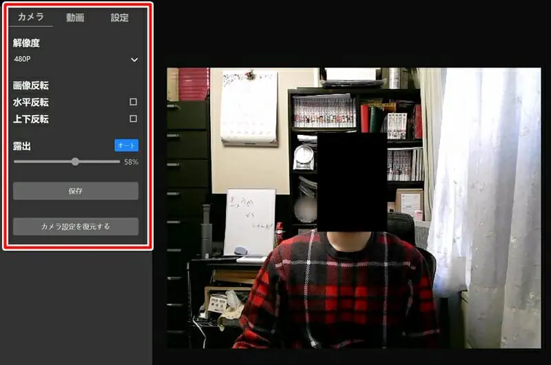The width and height of the screenshot is (551, 365).
Task: Click the right end of the exposure slider track
Action: (x=118, y=162)
